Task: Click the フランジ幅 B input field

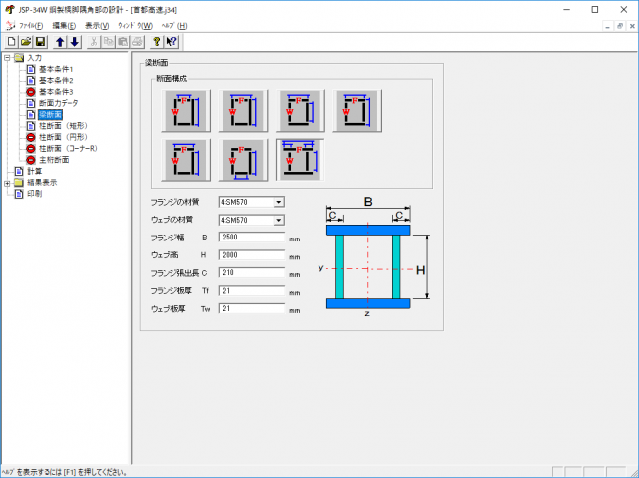Action: (250, 239)
